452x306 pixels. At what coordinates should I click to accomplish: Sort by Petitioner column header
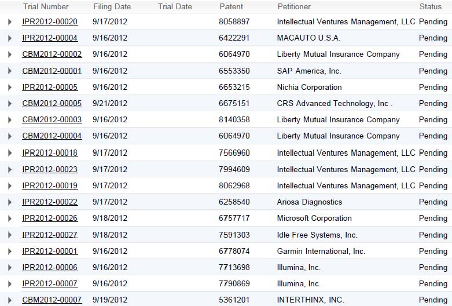(x=294, y=6)
